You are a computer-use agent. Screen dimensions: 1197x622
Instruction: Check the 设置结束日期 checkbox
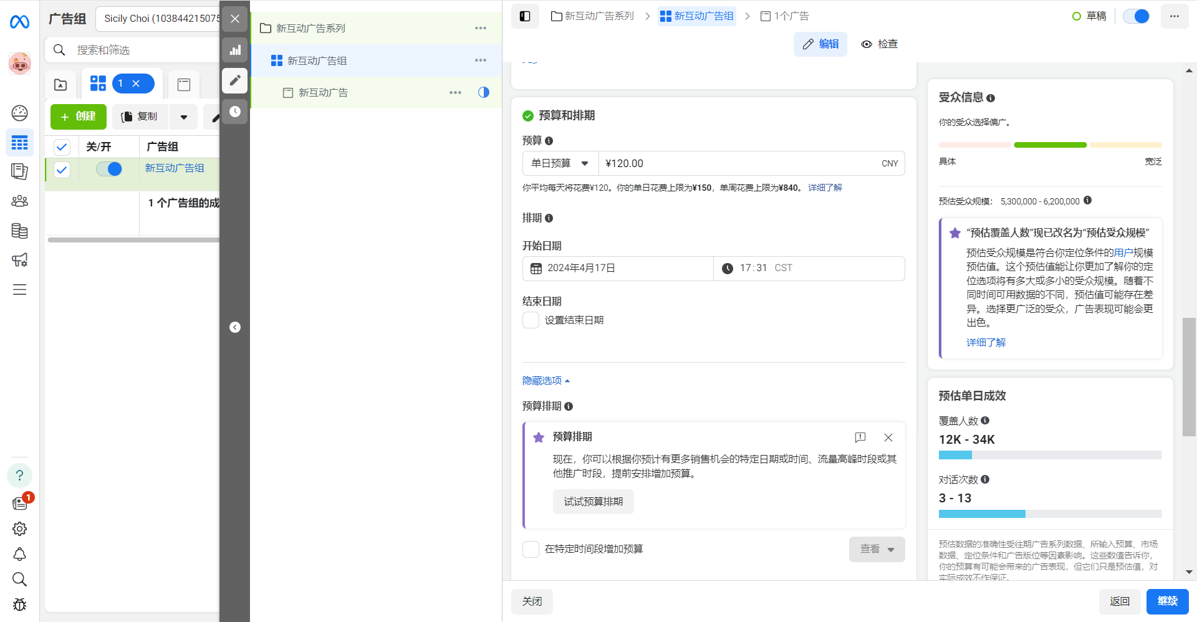531,320
